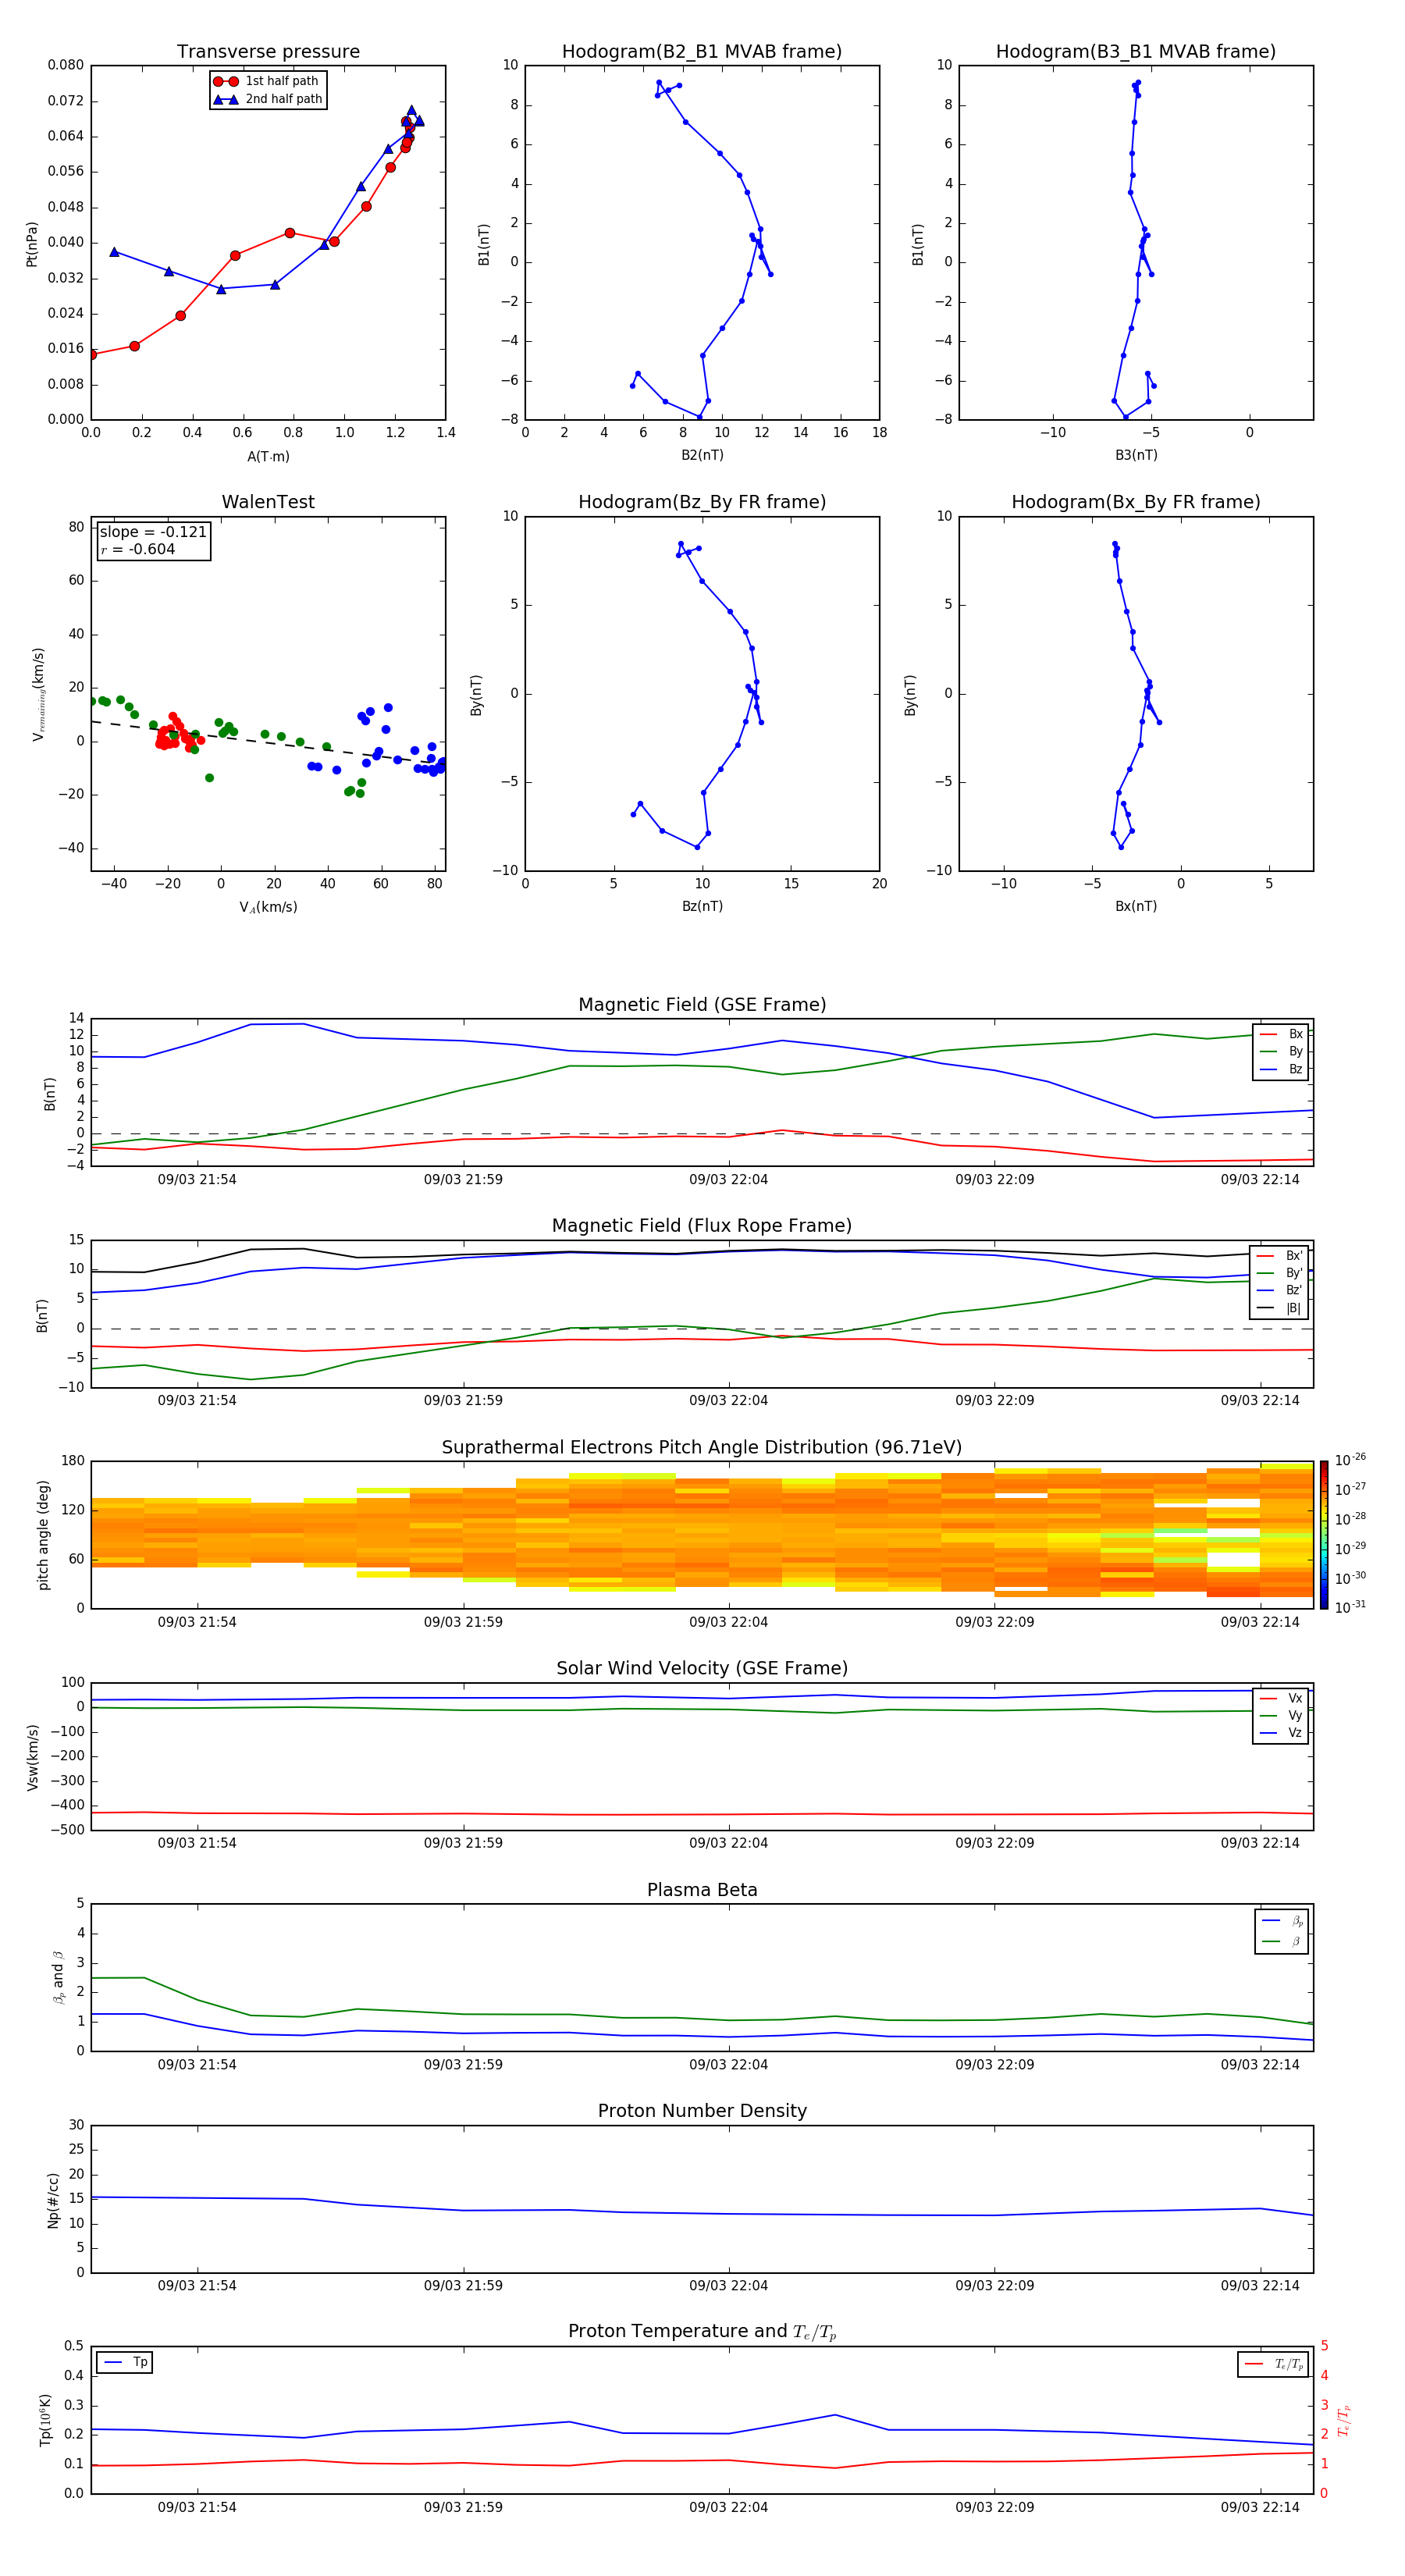Click the βp legend entry in Plasma Beta
Image resolution: width=1405 pixels, height=2576 pixels.
pyautogui.click(x=1282, y=1921)
